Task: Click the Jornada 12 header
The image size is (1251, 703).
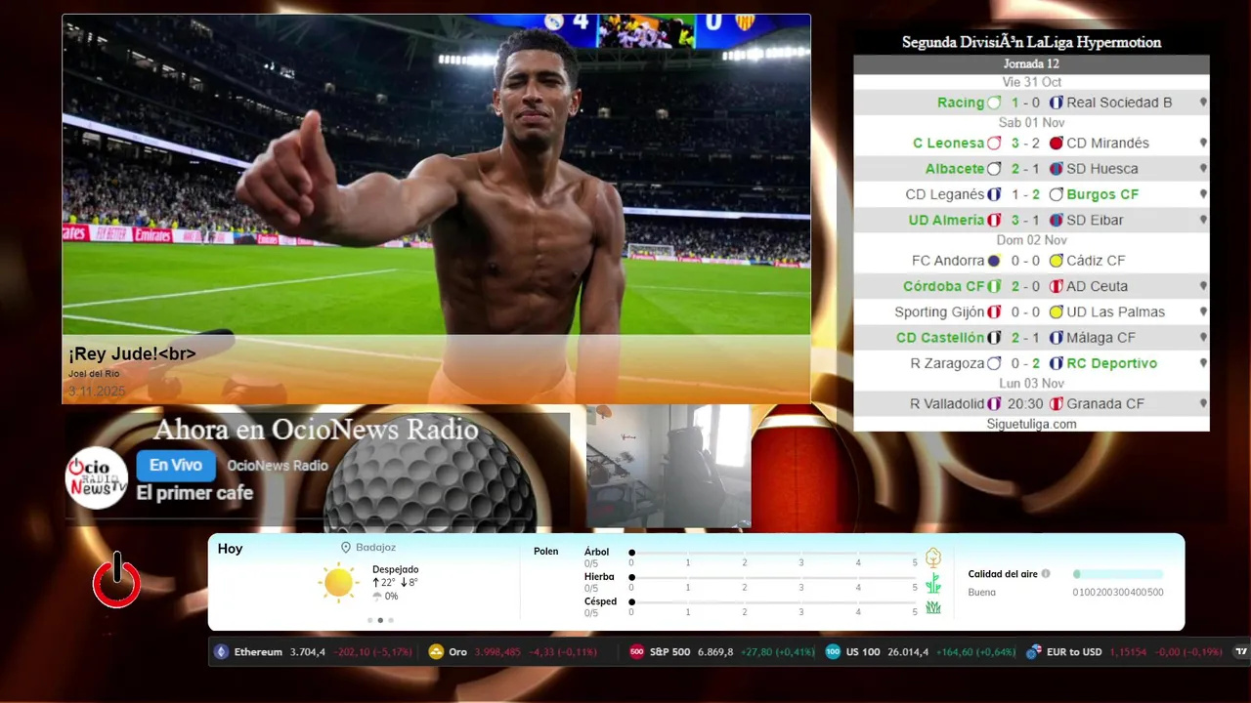Action: click(1031, 63)
